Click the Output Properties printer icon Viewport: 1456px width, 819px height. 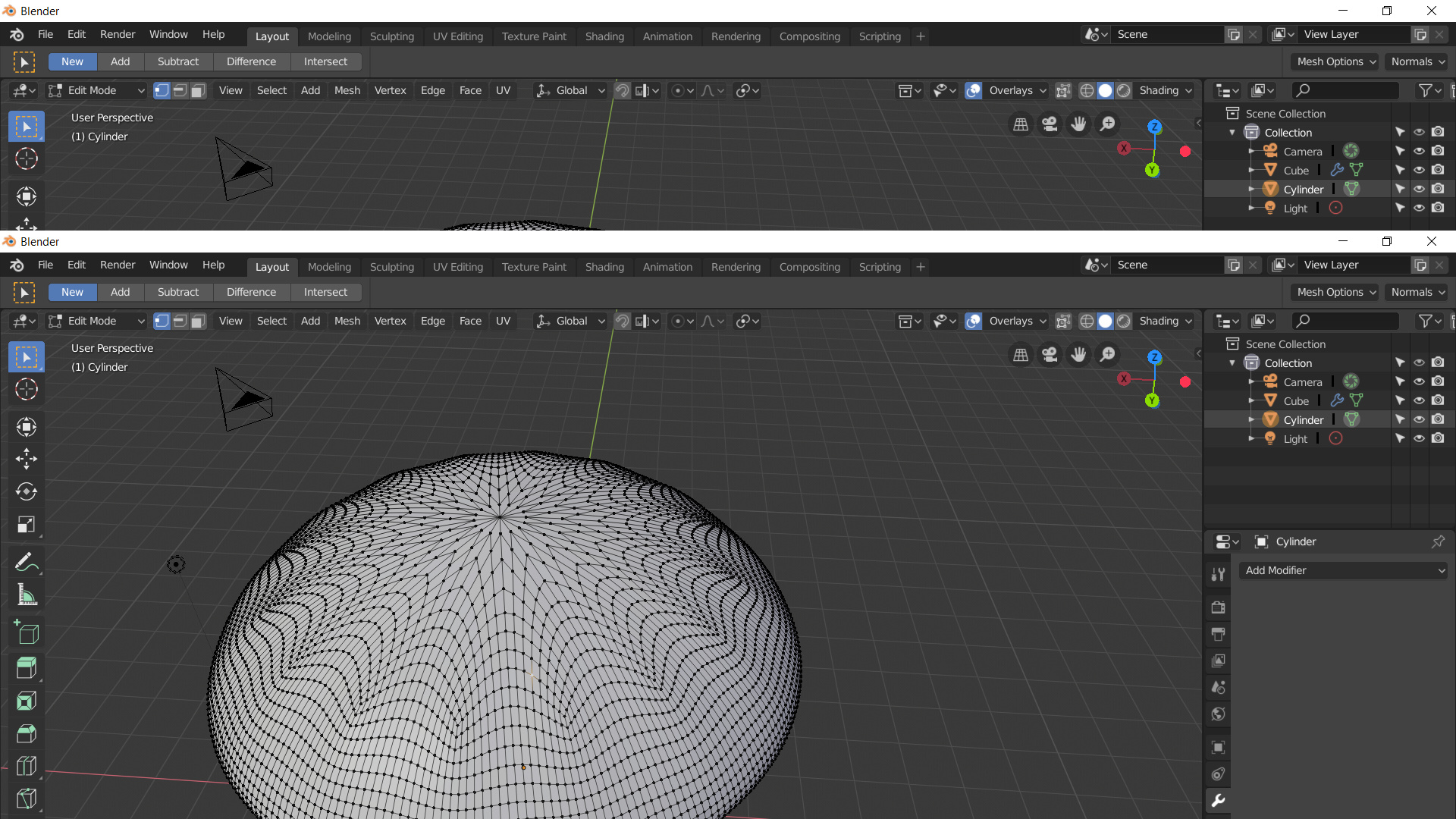coord(1218,635)
